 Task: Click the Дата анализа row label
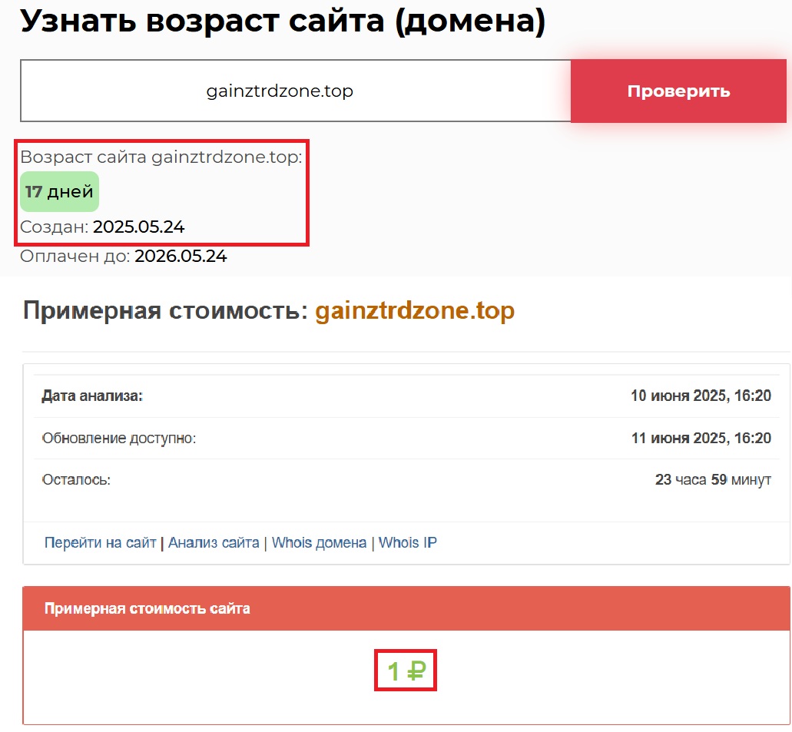click(x=93, y=396)
